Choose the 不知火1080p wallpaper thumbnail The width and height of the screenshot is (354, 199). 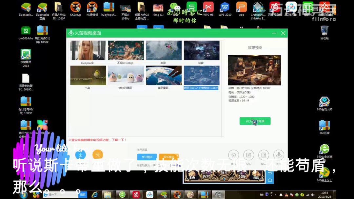click(126, 50)
